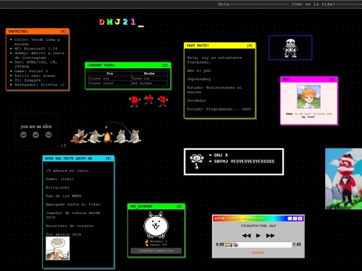
Task: Click 'Estado: Programando... sehh' line
Action: [219, 109]
